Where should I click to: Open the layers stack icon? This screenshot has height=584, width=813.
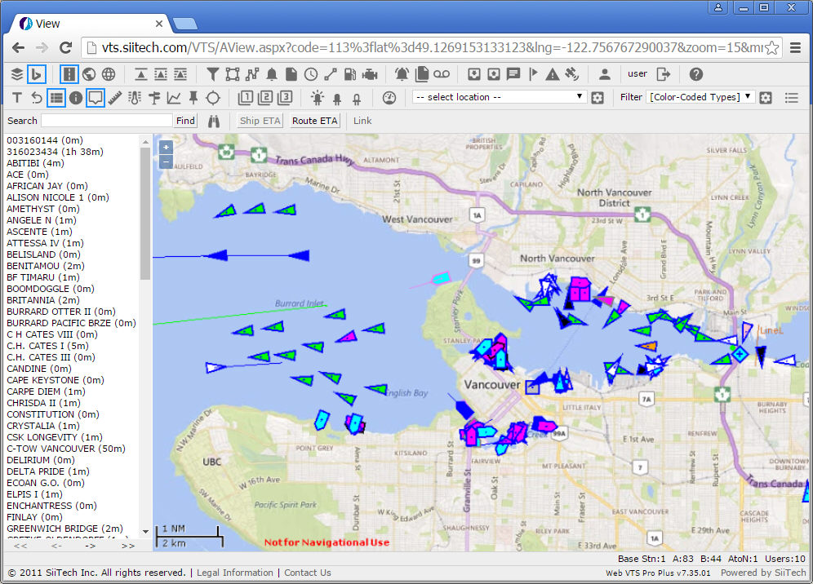16,74
